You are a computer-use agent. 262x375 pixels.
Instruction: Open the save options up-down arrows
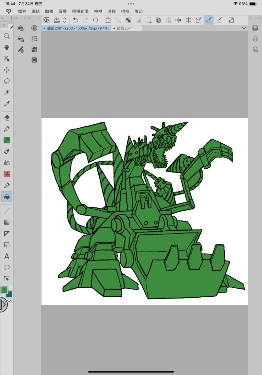click(x=65, y=20)
